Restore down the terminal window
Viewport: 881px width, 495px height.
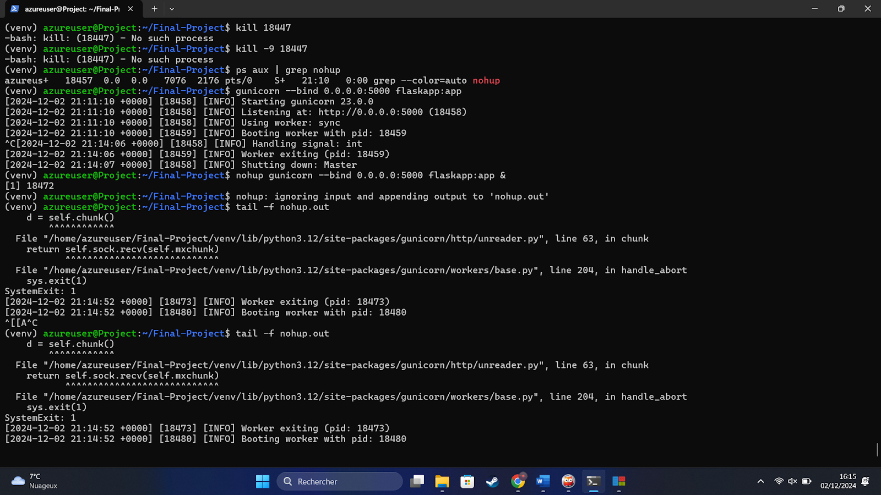tap(841, 9)
